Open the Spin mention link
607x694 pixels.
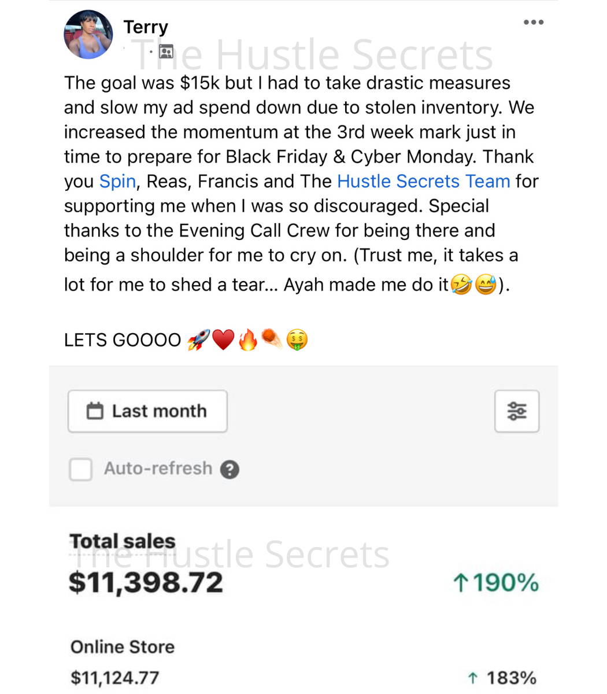click(118, 182)
